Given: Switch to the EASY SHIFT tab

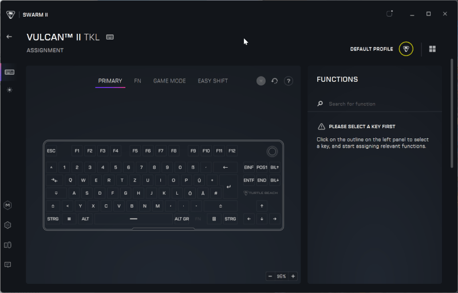Looking at the screenshot, I should click(212, 81).
